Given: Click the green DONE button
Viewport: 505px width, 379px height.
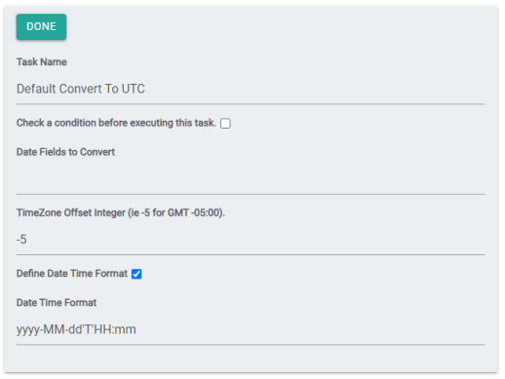Looking at the screenshot, I should (41, 26).
